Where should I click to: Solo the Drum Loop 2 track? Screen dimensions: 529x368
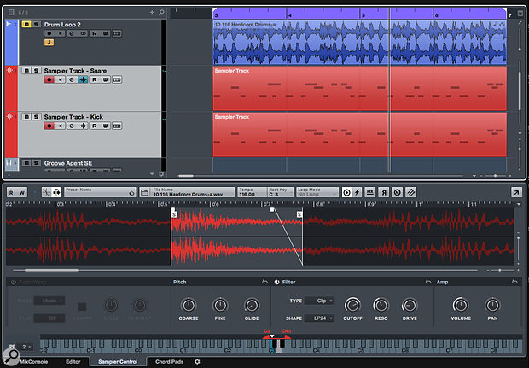tap(36, 24)
